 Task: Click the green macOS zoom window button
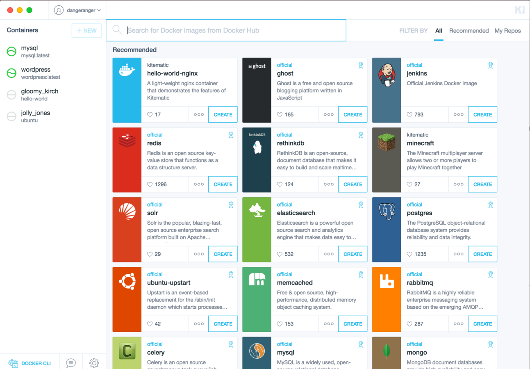coord(30,10)
